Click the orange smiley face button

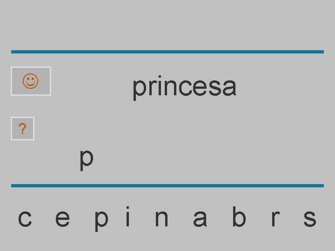(31, 81)
